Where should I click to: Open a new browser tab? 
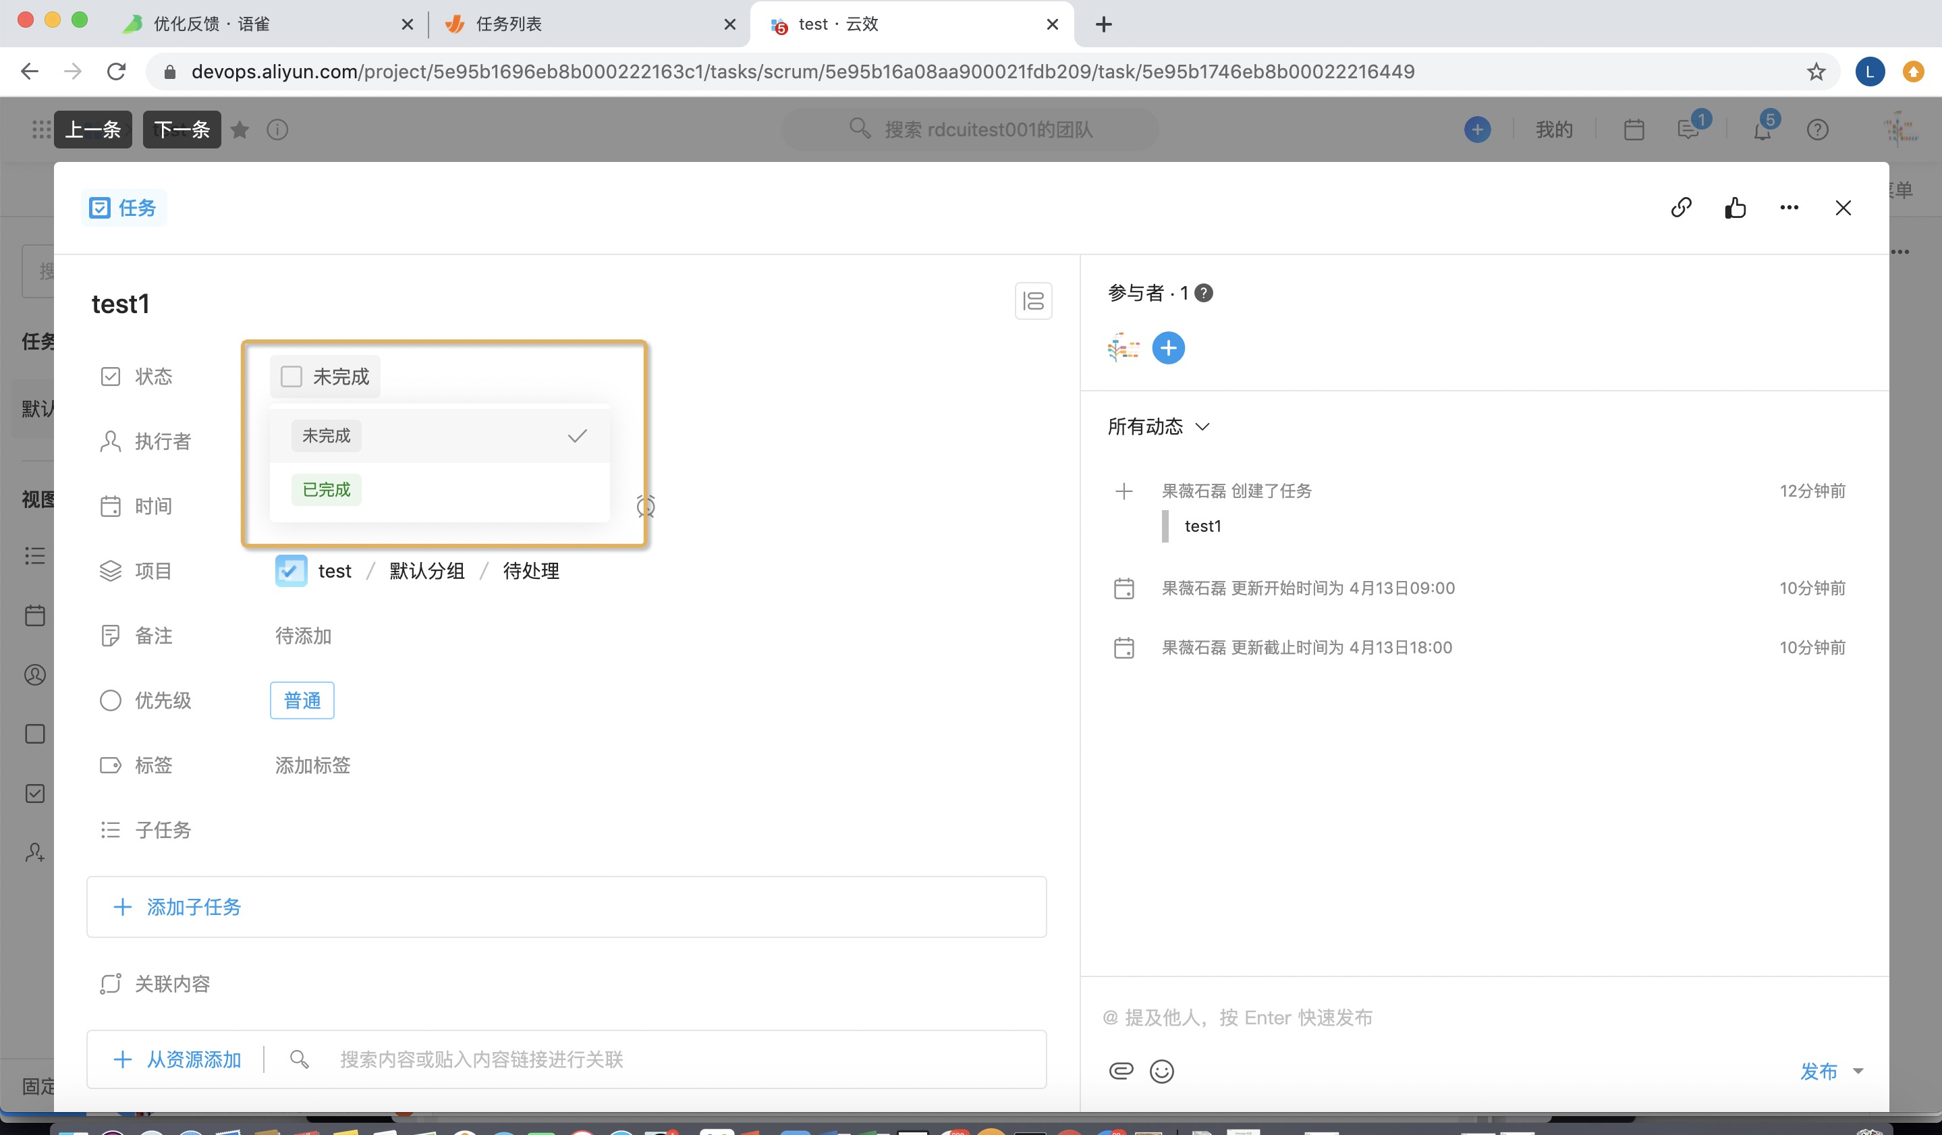[1103, 24]
